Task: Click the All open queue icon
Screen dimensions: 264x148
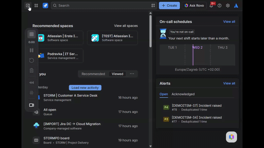Action: coord(37,112)
